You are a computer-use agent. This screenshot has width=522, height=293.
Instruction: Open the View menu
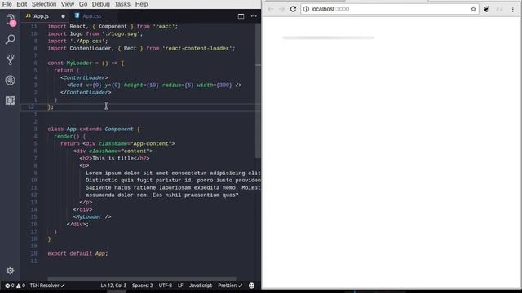(x=68, y=4)
